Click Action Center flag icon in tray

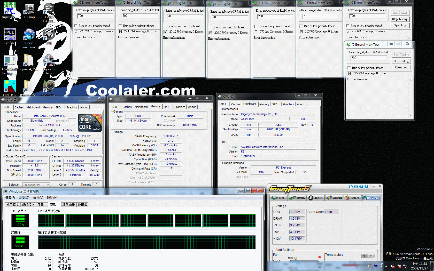click(399, 266)
